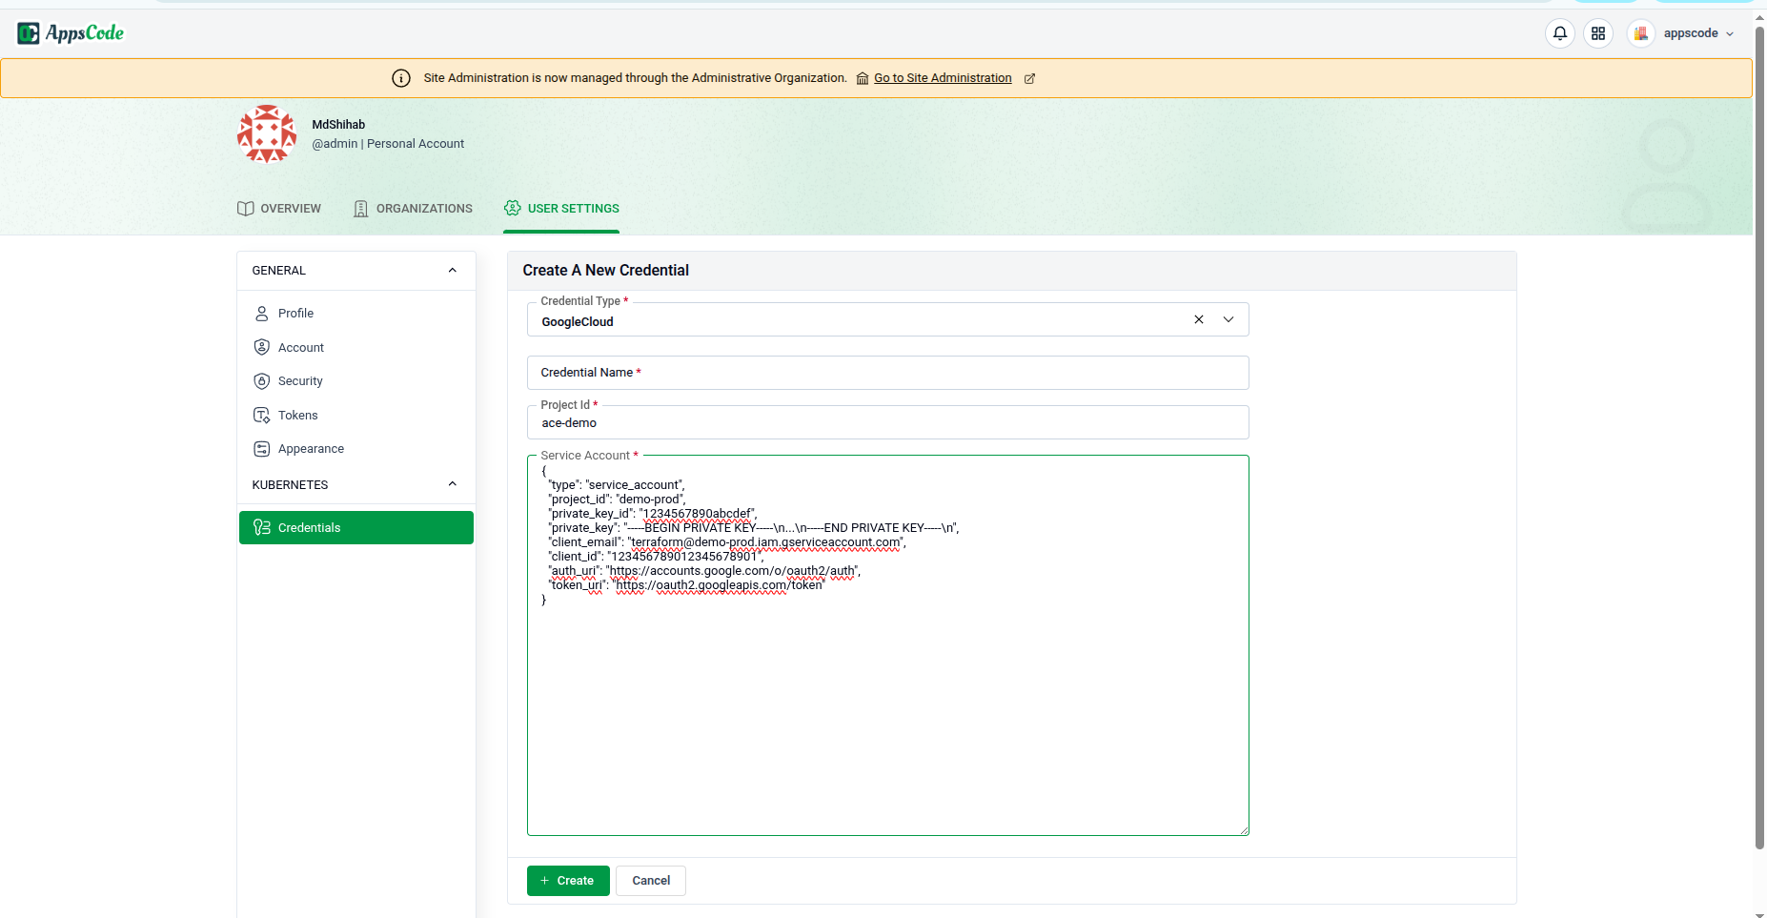Open the Profile settings page

[356, 314]
